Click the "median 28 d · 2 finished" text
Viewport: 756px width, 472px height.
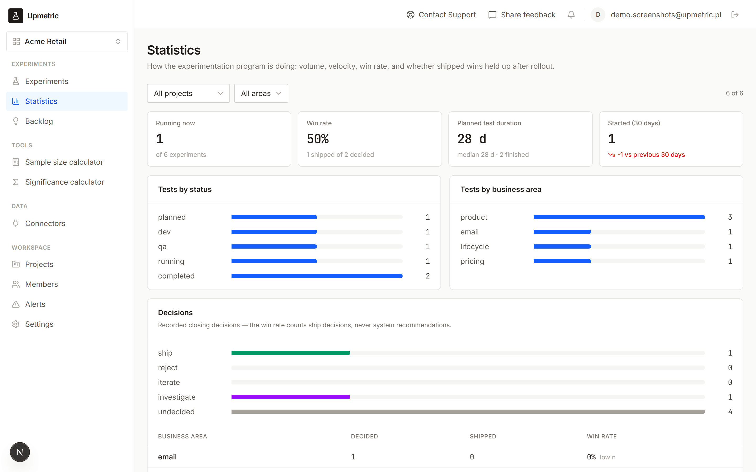coord(493,154)
